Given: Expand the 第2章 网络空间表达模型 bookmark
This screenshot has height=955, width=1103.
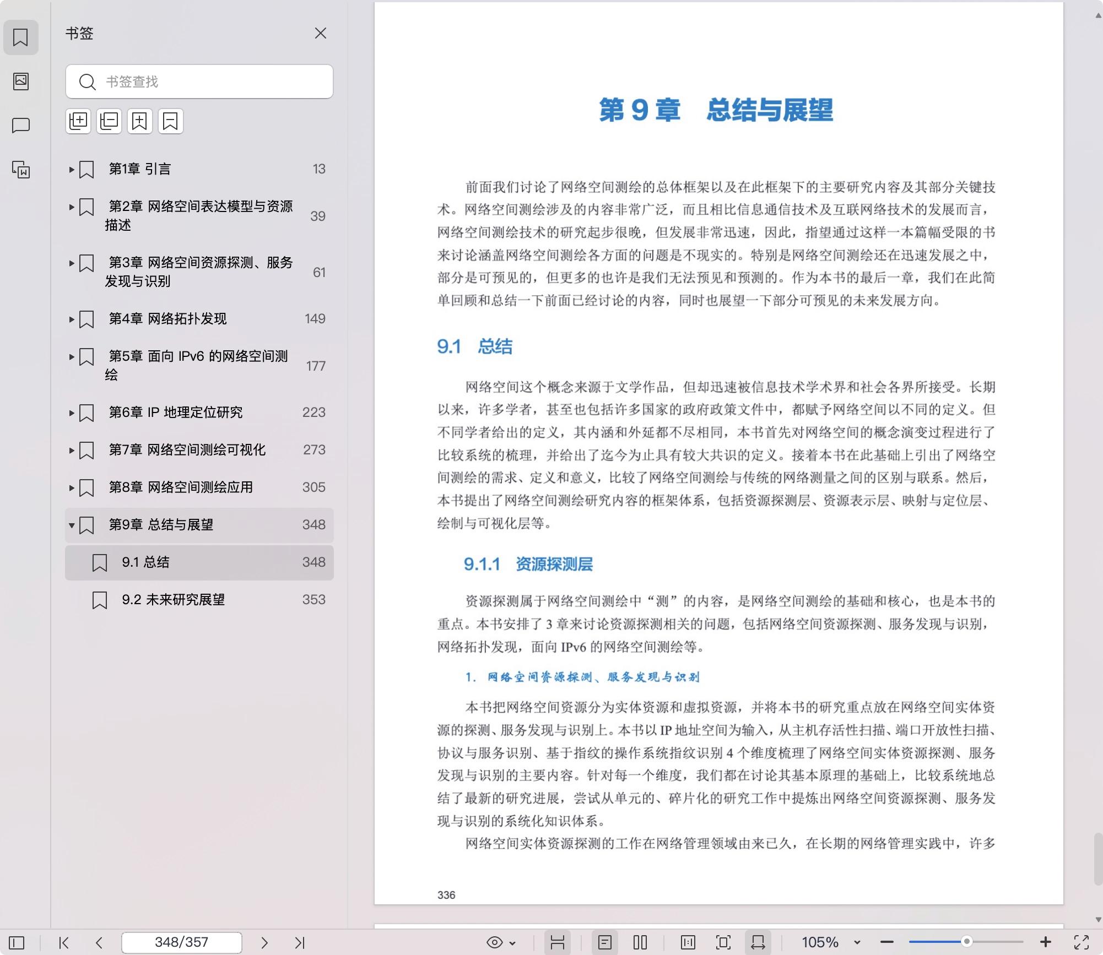Looking at the screenshot, I should [72, 207].
